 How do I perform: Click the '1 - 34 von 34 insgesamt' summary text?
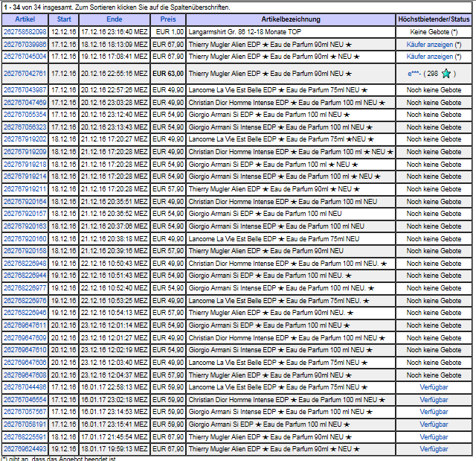(x=38, y=7)
